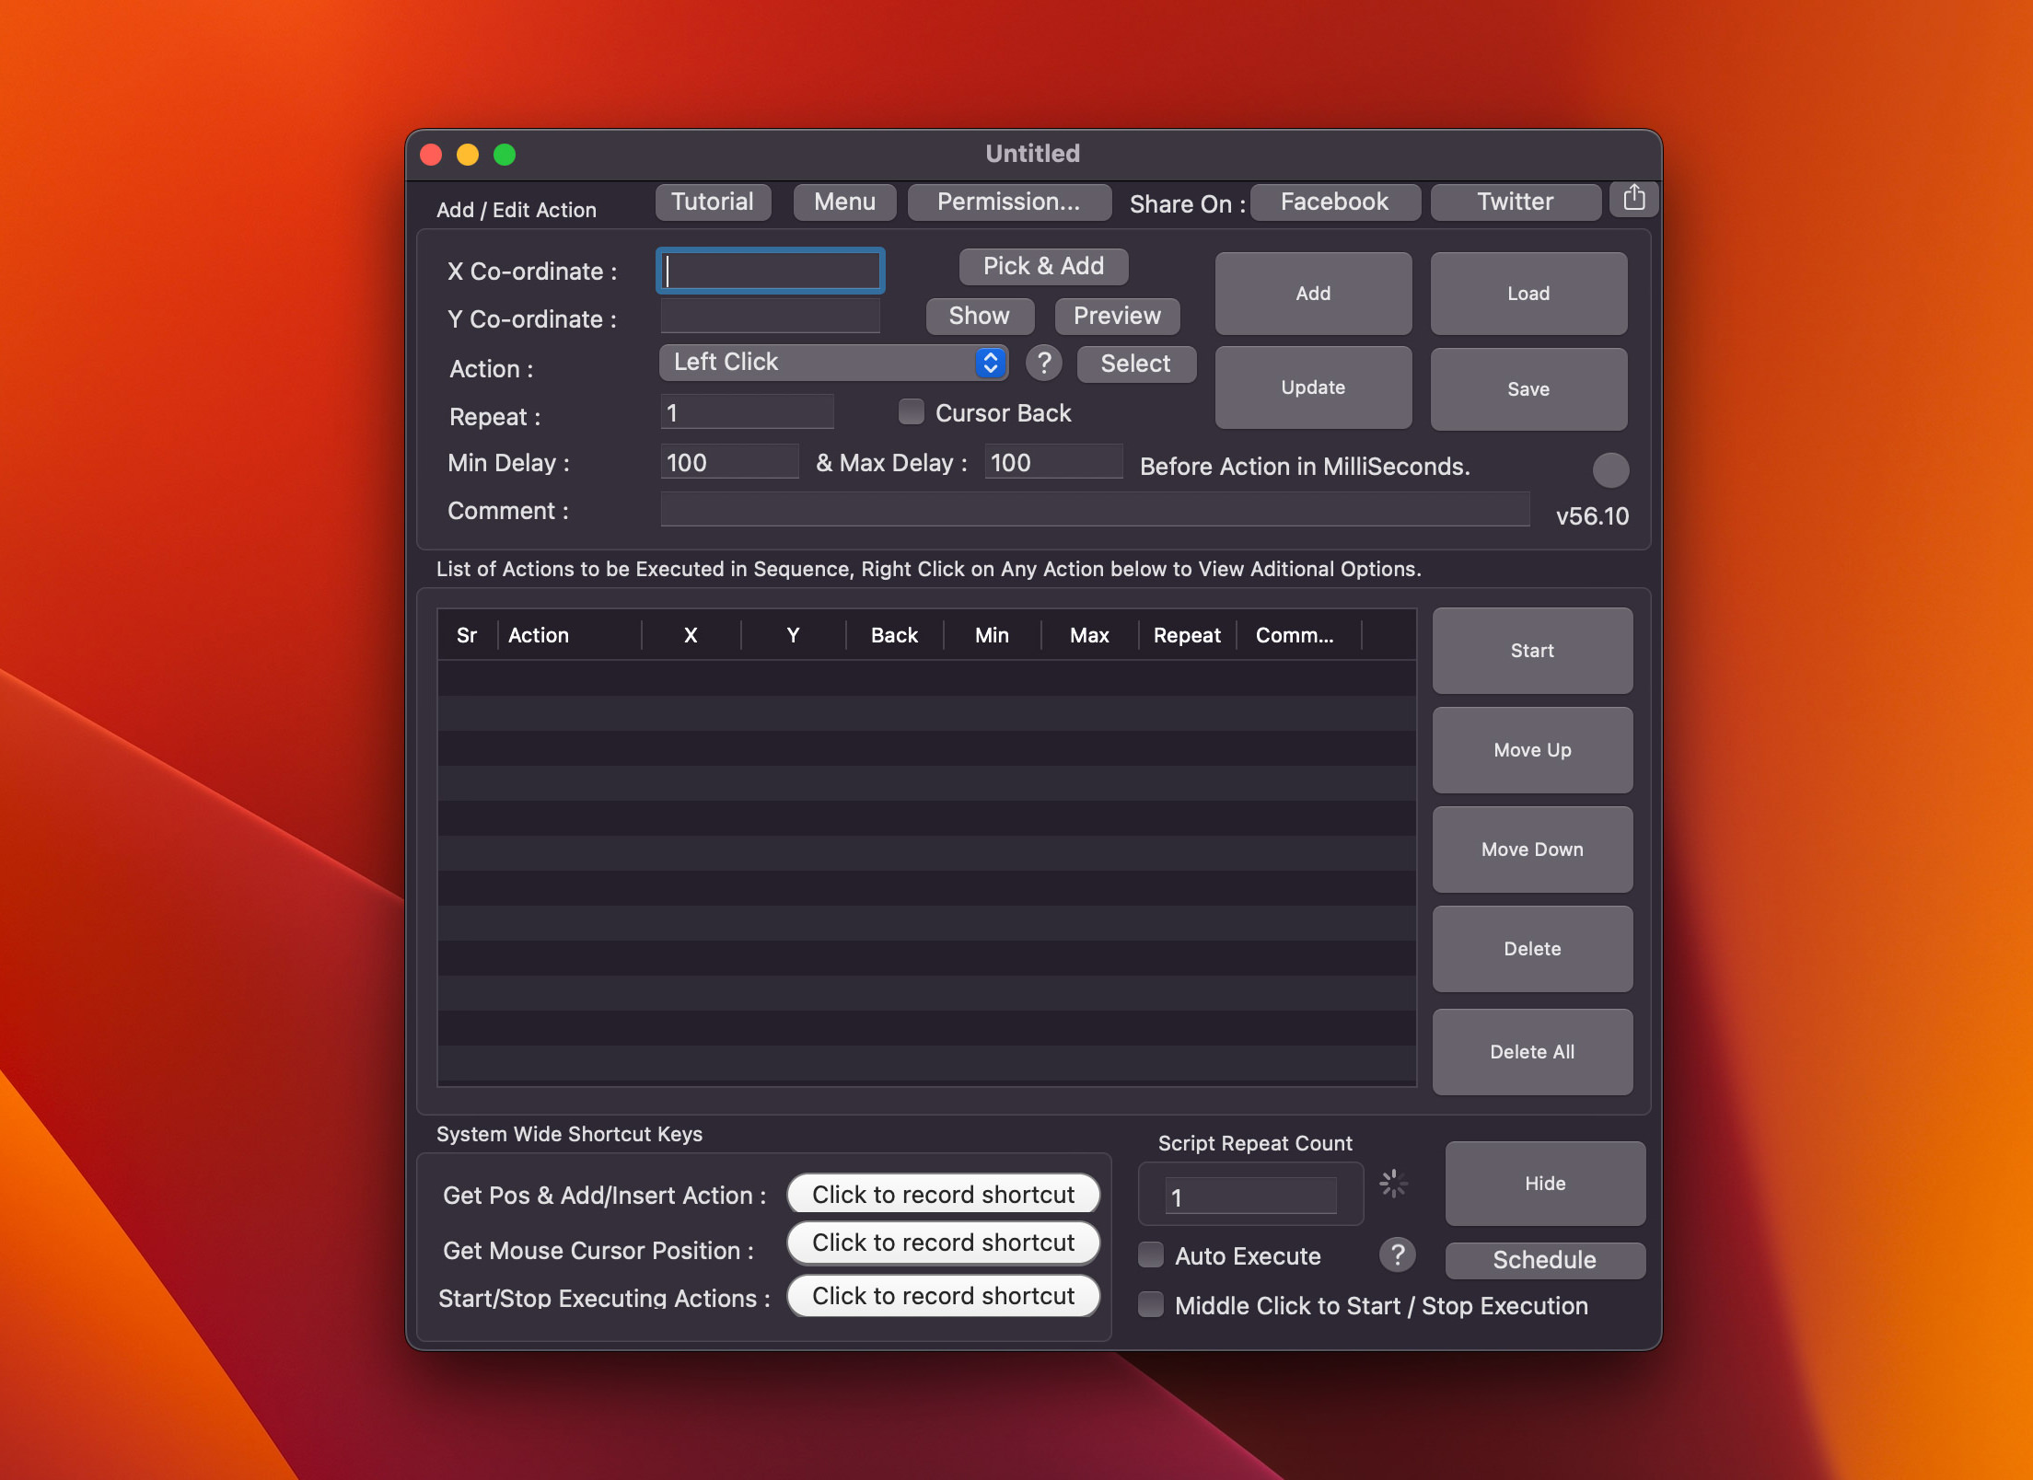This screenshot has height=1480, width=2033.
Task: Click the X Co-ordinate input field
Action: 772,268
